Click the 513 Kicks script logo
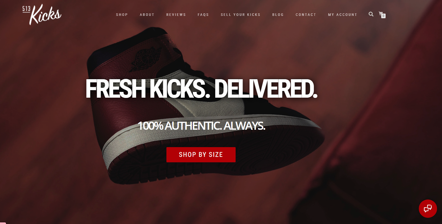 [42, 14]
